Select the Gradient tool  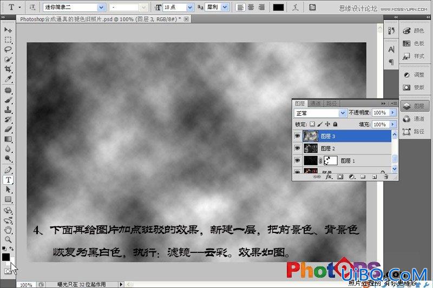click(8, 139)
